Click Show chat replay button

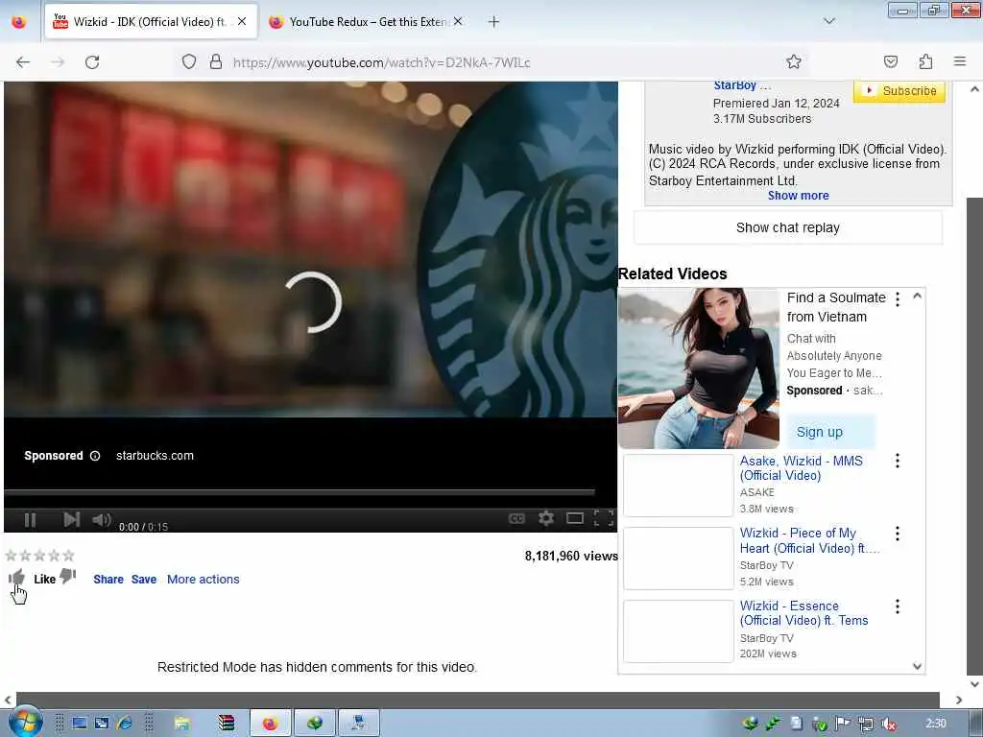(x=787, y=227)
